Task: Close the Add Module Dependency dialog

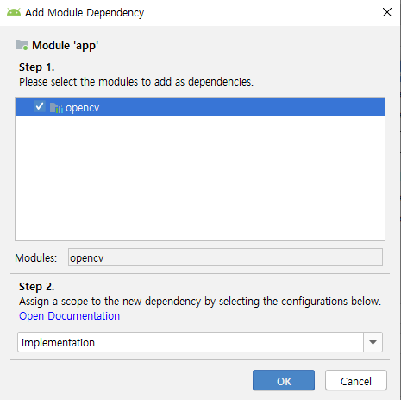Action: click(387, 12)
